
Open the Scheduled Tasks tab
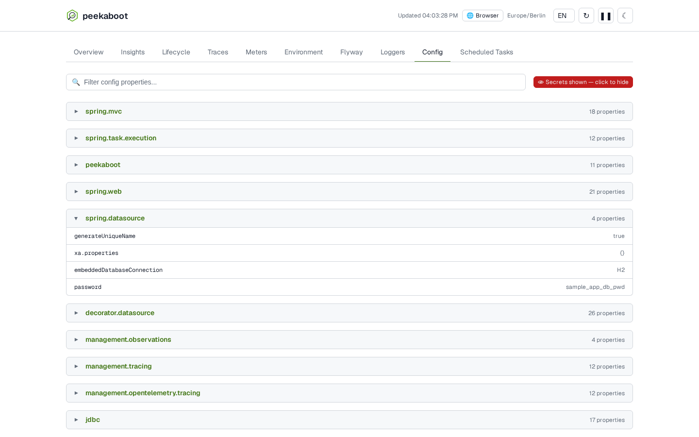(486, 52)
